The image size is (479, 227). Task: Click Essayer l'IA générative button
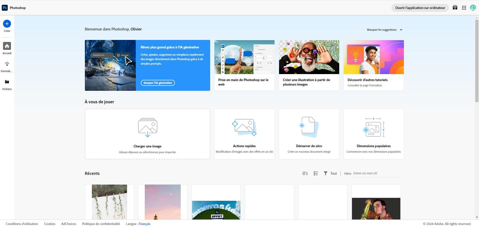(x=158, y=83)
